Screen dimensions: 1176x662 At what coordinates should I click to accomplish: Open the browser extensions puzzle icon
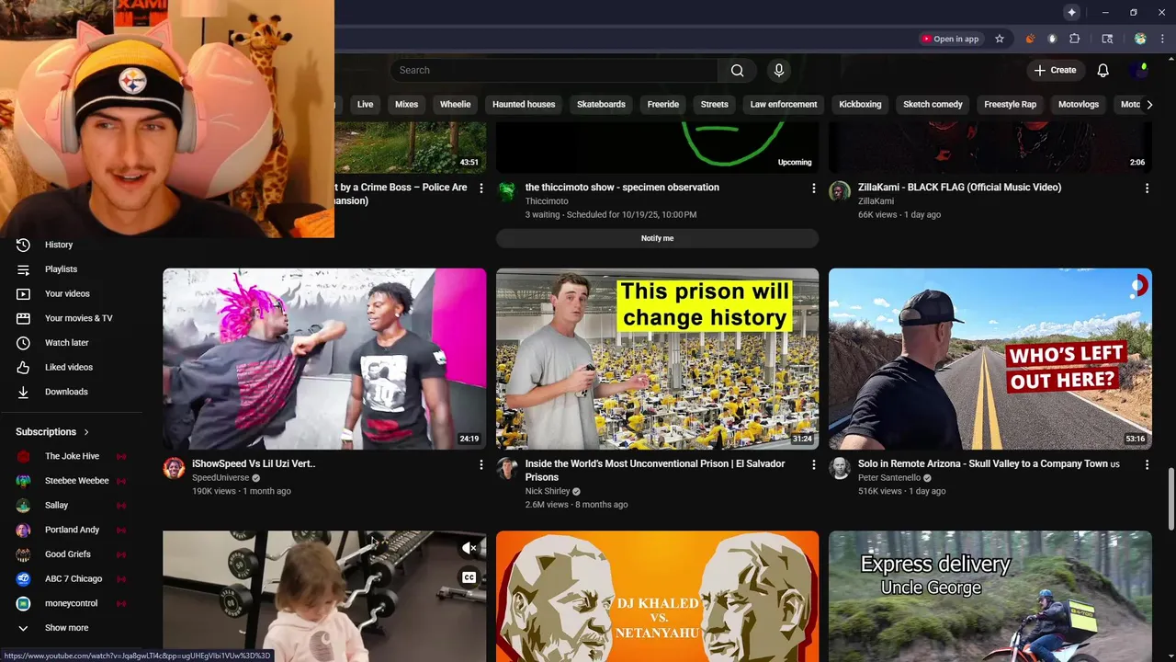1075,39
